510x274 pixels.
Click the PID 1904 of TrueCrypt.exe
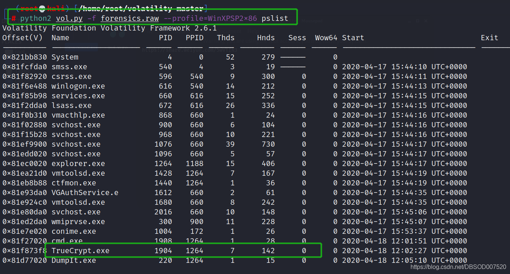(x=163, y=251)
